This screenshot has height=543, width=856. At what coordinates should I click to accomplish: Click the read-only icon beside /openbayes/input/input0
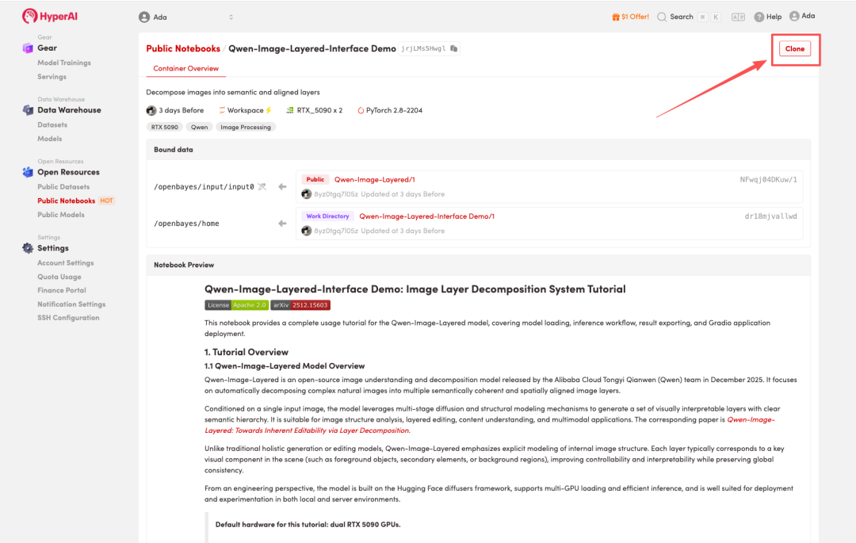(262, 187)
